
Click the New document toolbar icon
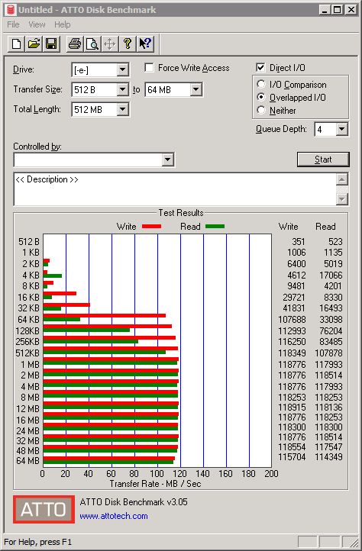(17, 44)
